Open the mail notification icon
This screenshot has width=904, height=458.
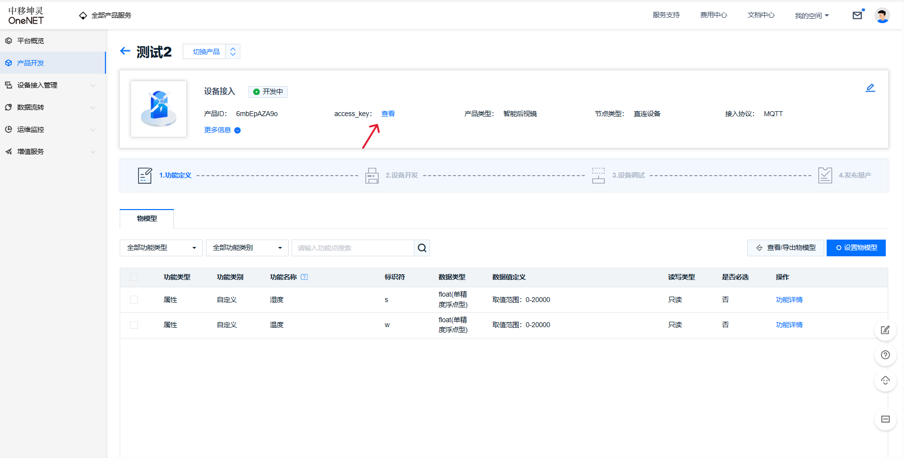(857, 15)
